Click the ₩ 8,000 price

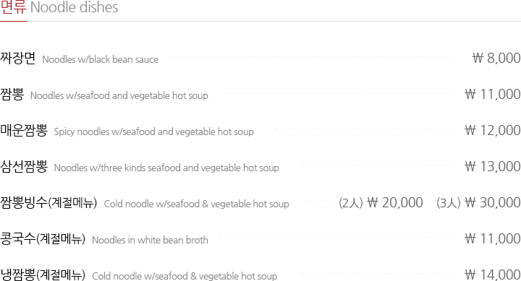point(496,58)
